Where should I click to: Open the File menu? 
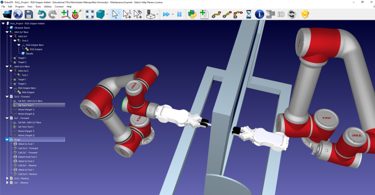point(3,7)
